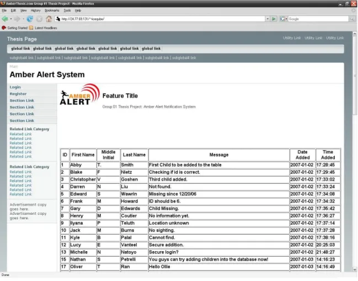Click the First Name column header

tap(83, 155)
